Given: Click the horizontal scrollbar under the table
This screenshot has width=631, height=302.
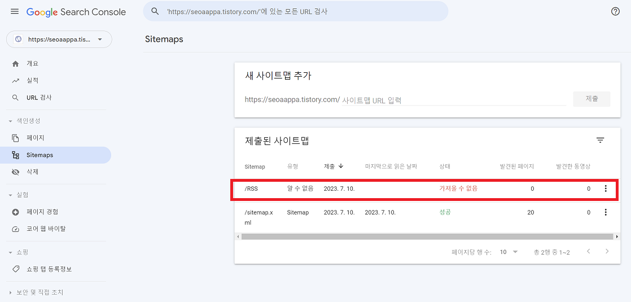Looking at the screenshot, I should tap(427, 237).
